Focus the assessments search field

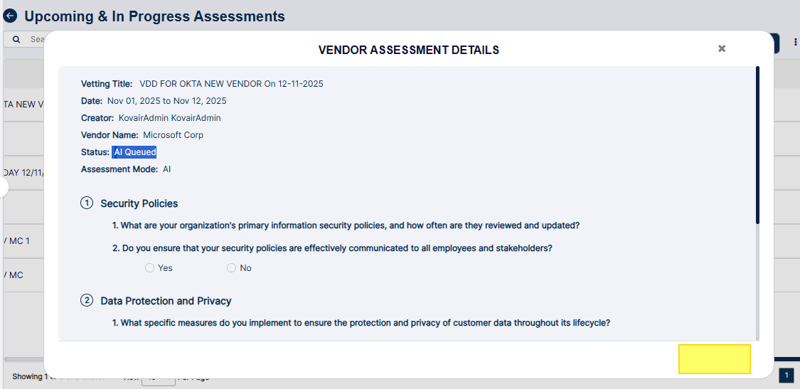pyautogui.click(x=36, y=40)
